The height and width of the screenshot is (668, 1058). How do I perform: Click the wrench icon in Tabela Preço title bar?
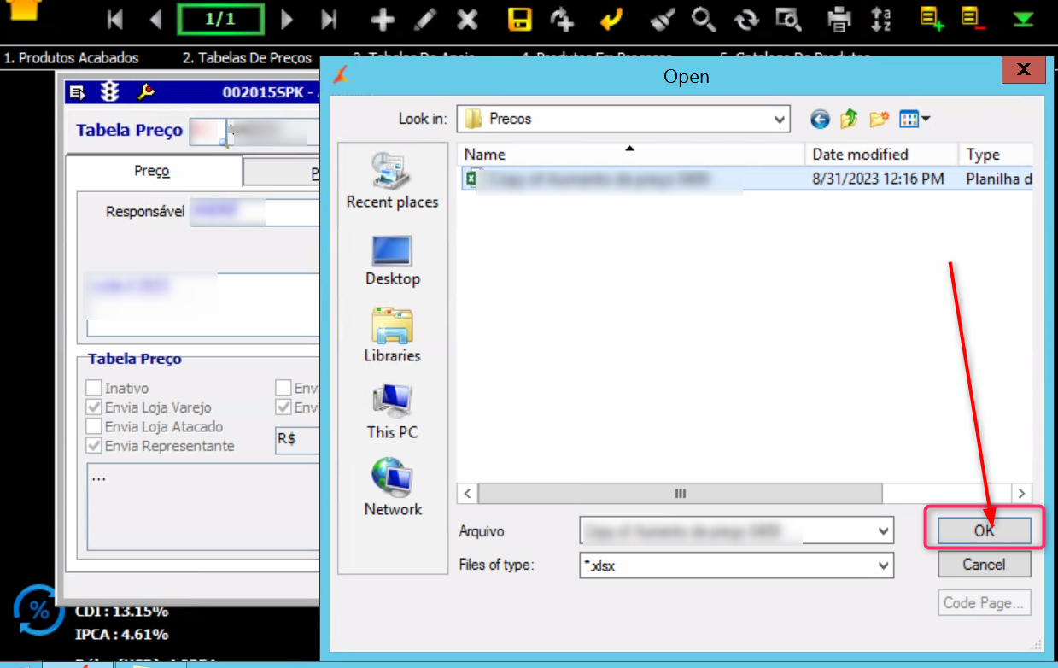(x=145, y=92)
